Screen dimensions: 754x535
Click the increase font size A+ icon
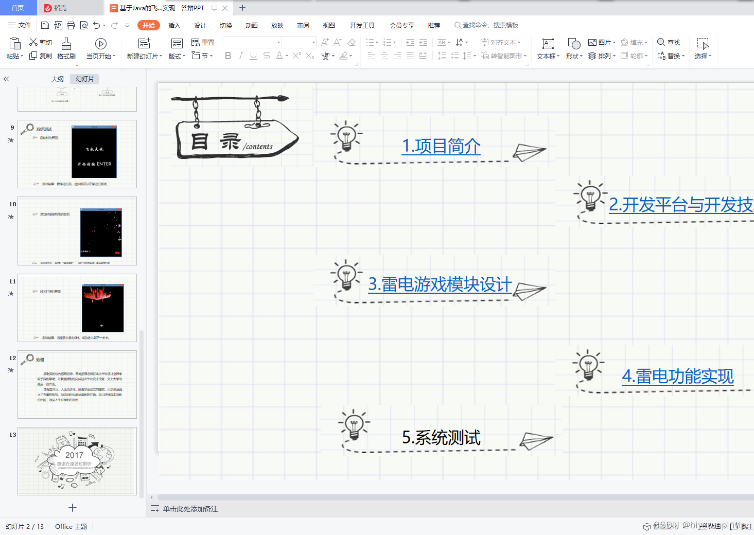[325, 42]
